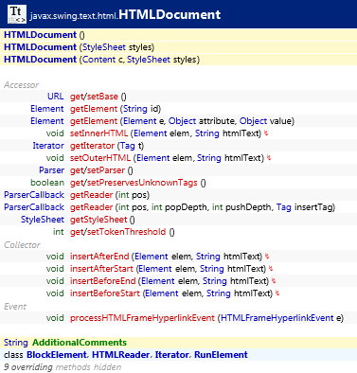Open the insertBeforeEnd method
Image resolution: width=357 pixels, height=373 pixels.
103,281
